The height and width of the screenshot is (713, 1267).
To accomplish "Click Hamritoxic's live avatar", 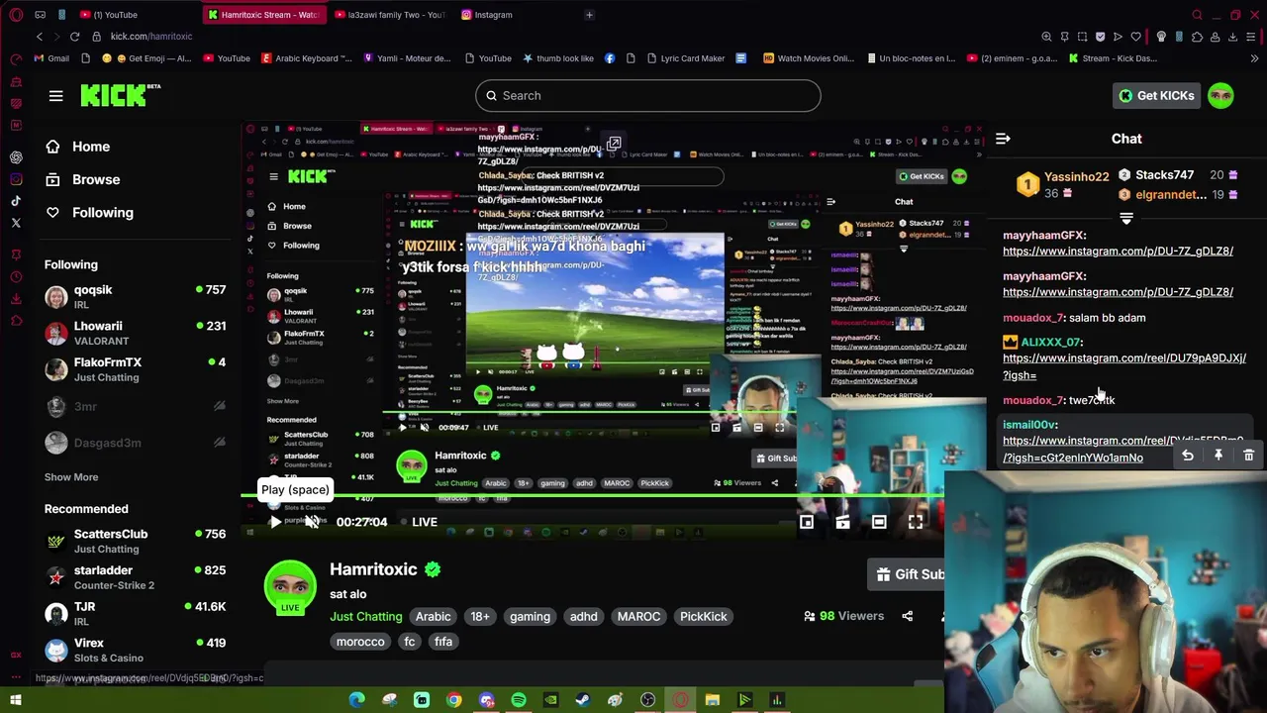I will [x=290, y=587].
